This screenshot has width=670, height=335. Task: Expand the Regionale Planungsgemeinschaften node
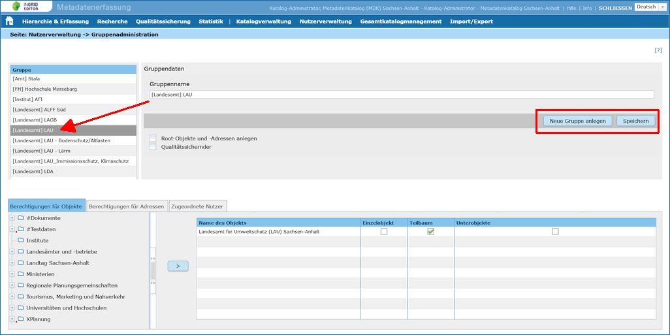[12, 285]
